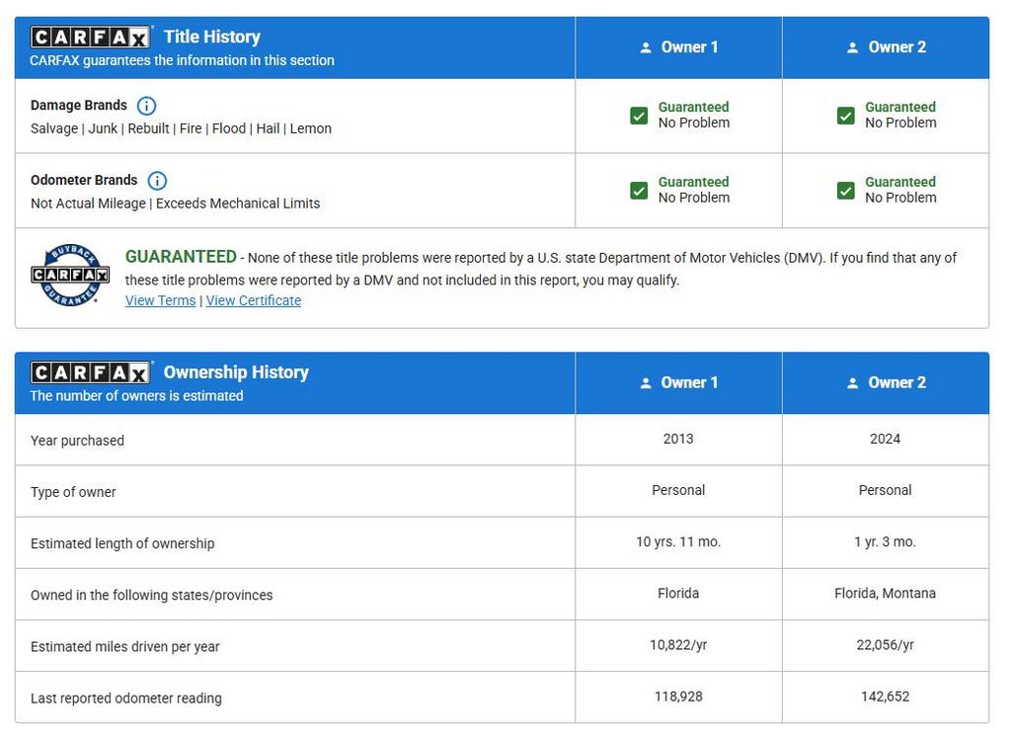
Task: Click Owner 1 Damage Brands green checkmark
Action: coord(639,116)
